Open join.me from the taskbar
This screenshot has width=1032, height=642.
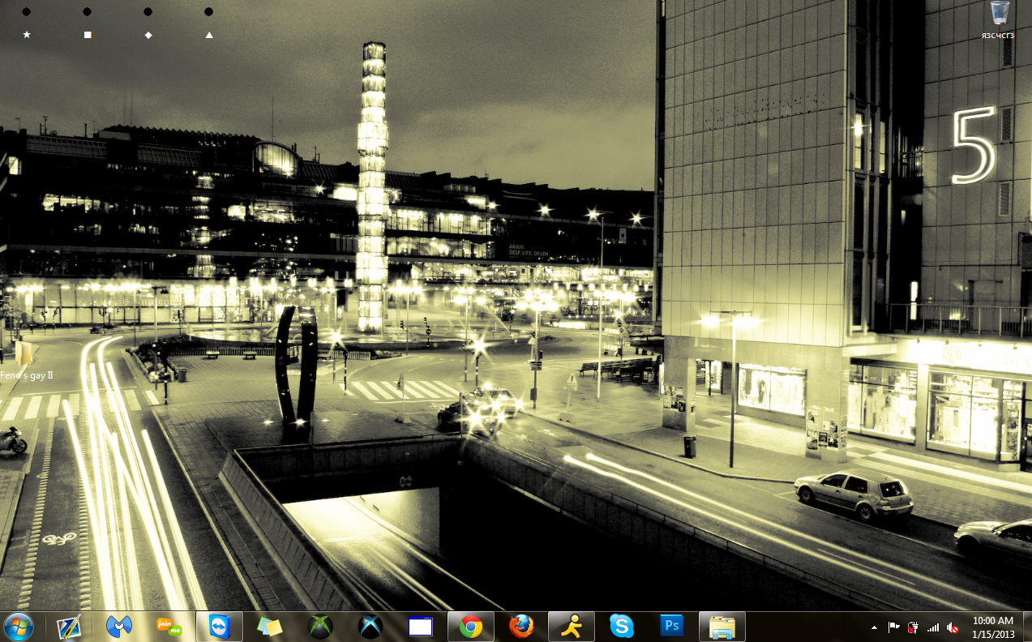click(x=169, y=627)
